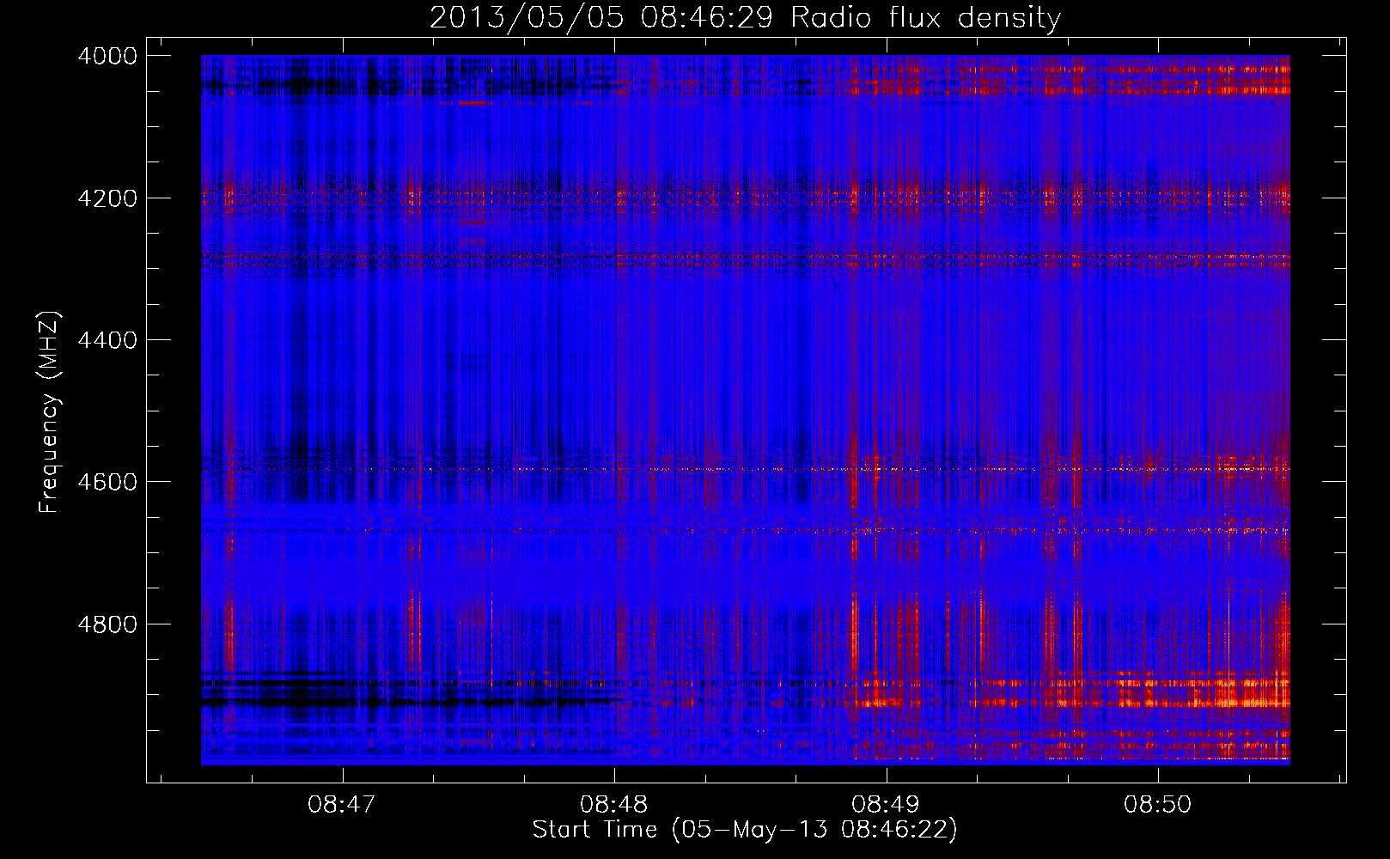Click the 4000 frequency tick label
The height and width of the screenshot is (859, 1390).
[x=107, y=56]
